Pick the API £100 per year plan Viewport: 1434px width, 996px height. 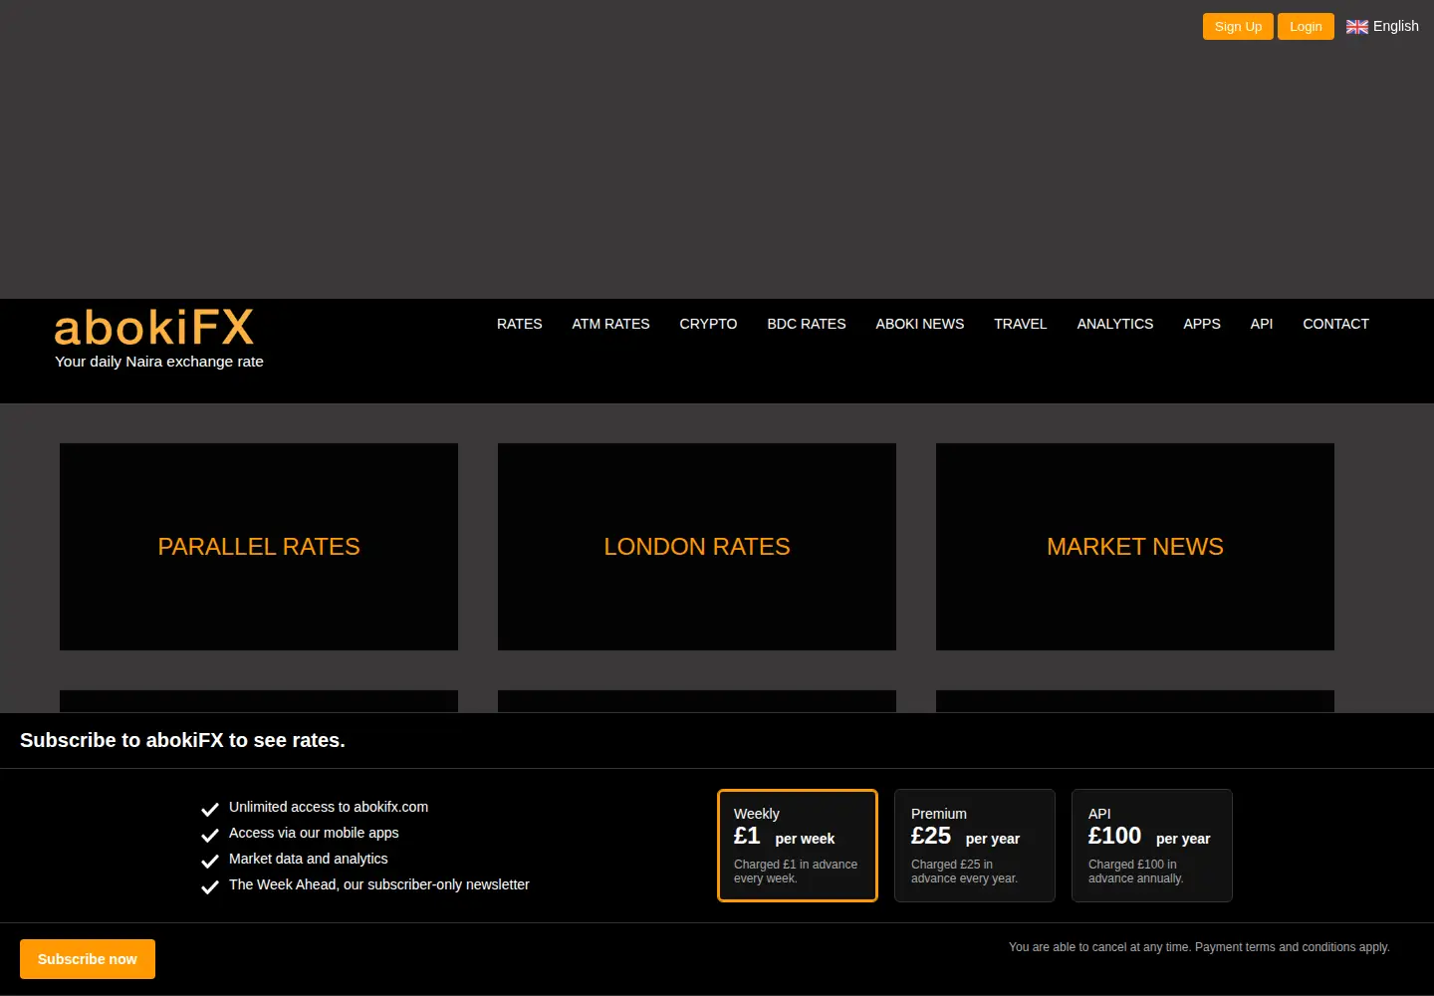click(1152, 846)
